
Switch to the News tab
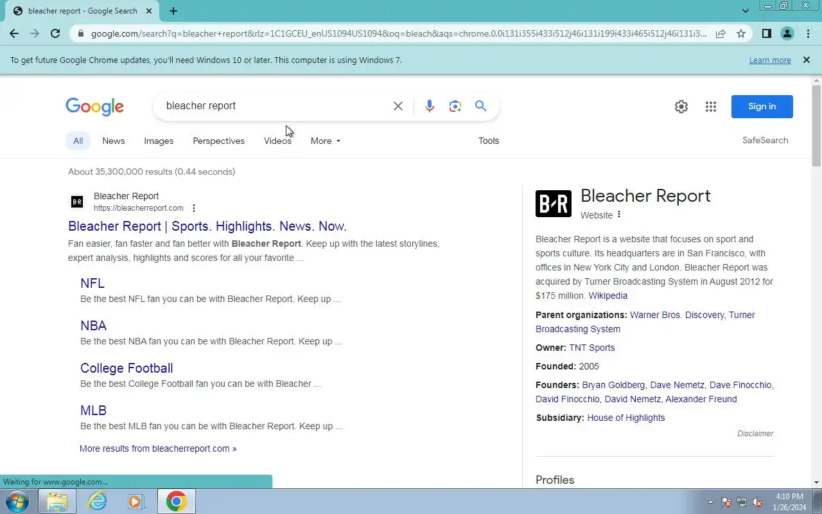[x=114, y=141]
